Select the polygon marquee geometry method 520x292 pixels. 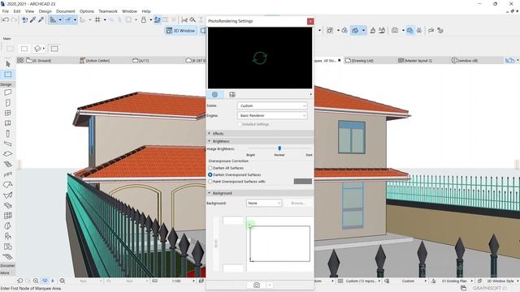[x=39, y=49]
